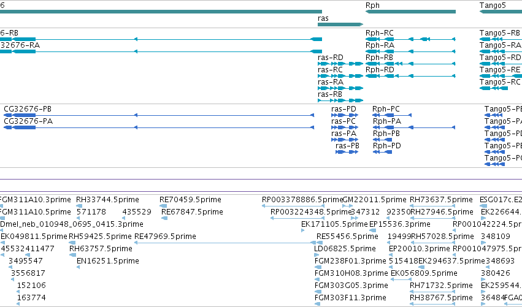This screenshot has height=307, width=522.
Task: Select the Rph-PD protein feature
Action: pyautogui.click(x=383, y=152)
